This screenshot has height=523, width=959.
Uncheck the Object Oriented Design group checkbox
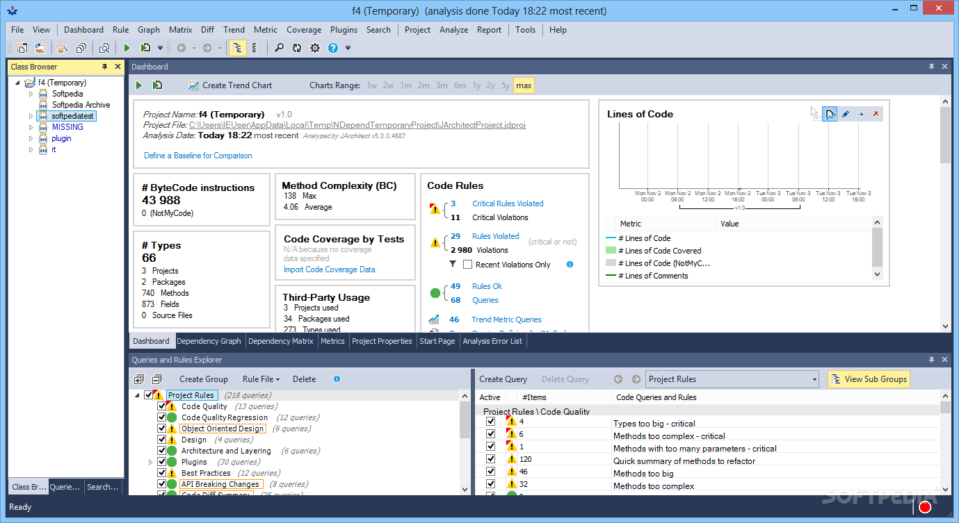coord(162,429)
